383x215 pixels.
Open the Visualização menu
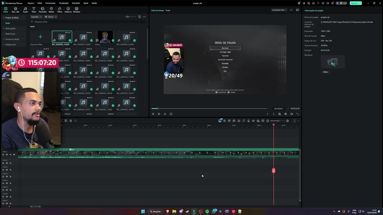coord(63,3)
